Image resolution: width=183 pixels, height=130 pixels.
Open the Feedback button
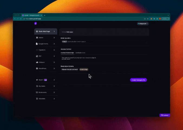pos(165,115)
